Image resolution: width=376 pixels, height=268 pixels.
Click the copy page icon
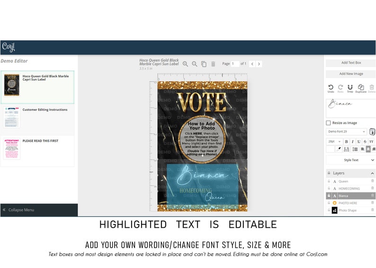204,64
